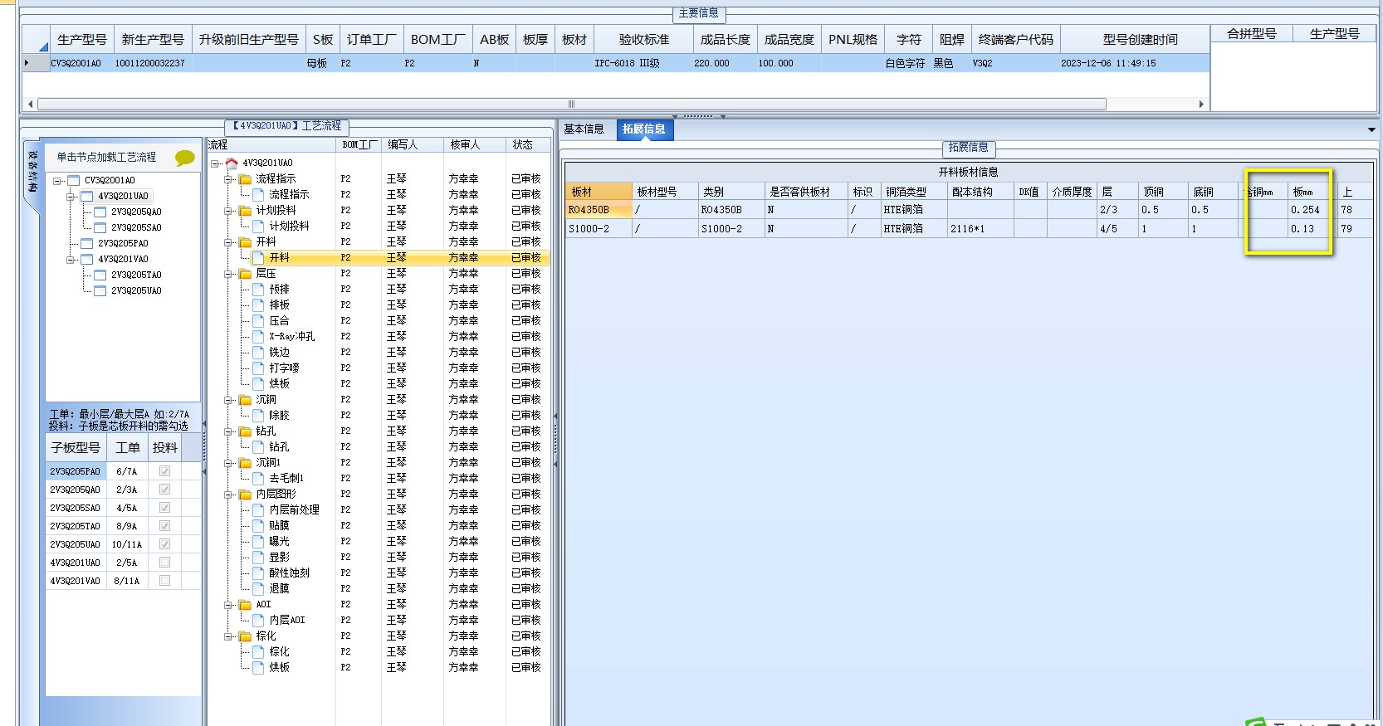This screenshot has height=726, width=1383.
Task: Click the document icon next to 曝光
Action: click(258, 542)
